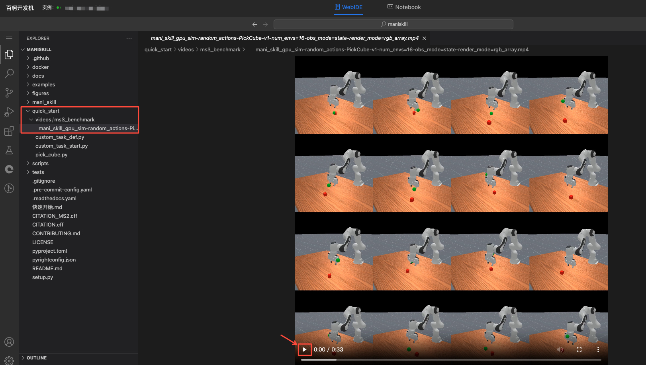Open the Extensions view
The width and height of the screenshot is (646, 365).
[9, 131]
